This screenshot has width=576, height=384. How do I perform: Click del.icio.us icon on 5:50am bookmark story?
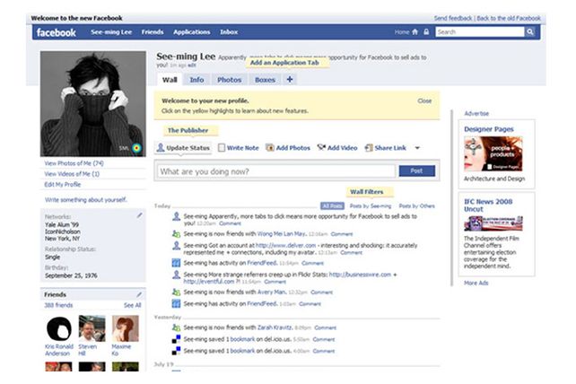point(177,339)
